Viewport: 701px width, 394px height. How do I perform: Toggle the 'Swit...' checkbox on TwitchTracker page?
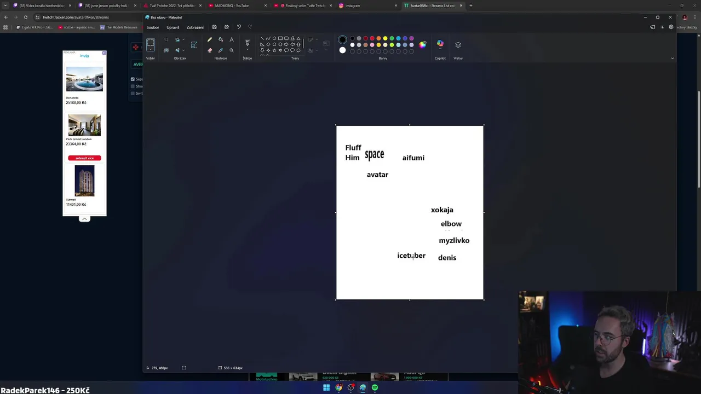pos(133,94)
